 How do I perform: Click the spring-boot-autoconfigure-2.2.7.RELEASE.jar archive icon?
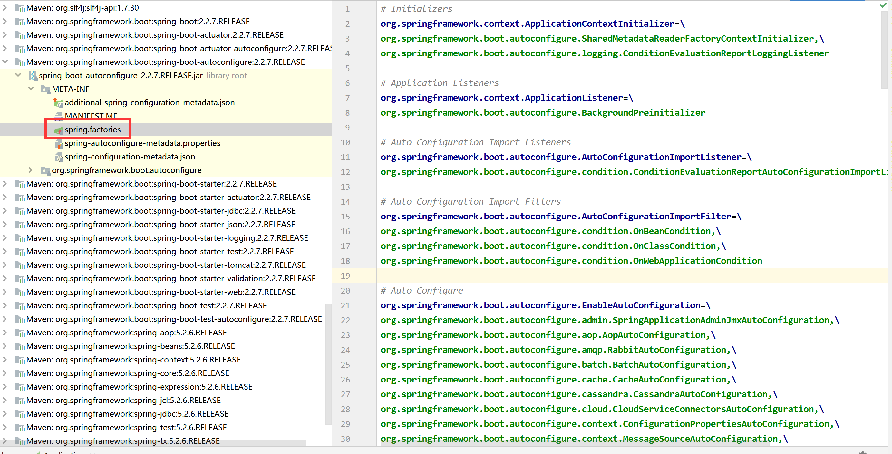pyautogui.click(x=33, y=76)
